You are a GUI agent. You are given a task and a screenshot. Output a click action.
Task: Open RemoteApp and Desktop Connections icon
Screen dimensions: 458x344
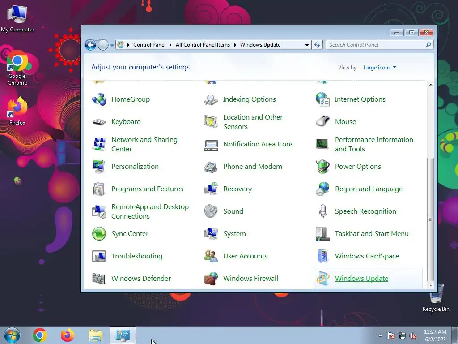[99, 211]
